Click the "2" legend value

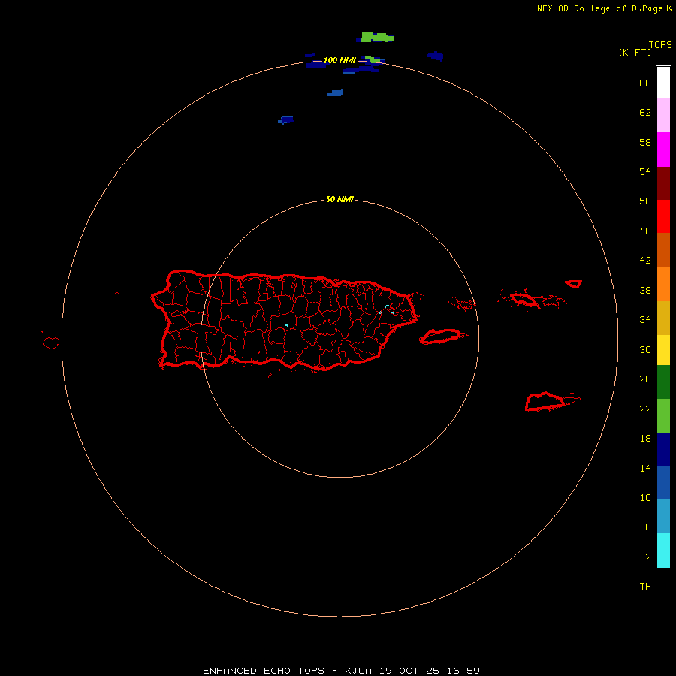point(648,557)
